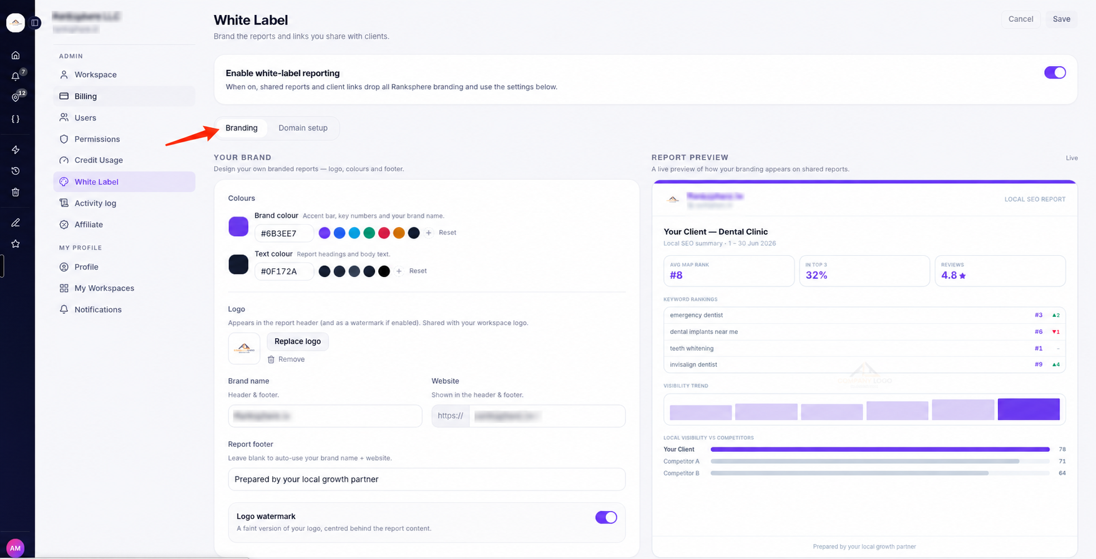Pick the red brand colour swatch
This screenshot has width=1096, height=559.
pyautogui.click(x=384, y=233)
